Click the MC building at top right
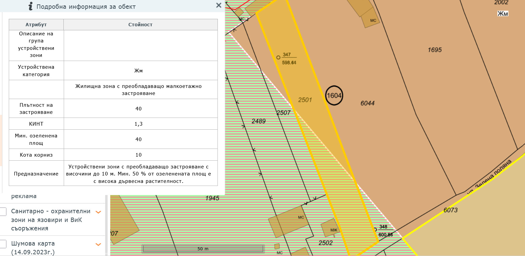525x256 pixels. coord(371,20)
